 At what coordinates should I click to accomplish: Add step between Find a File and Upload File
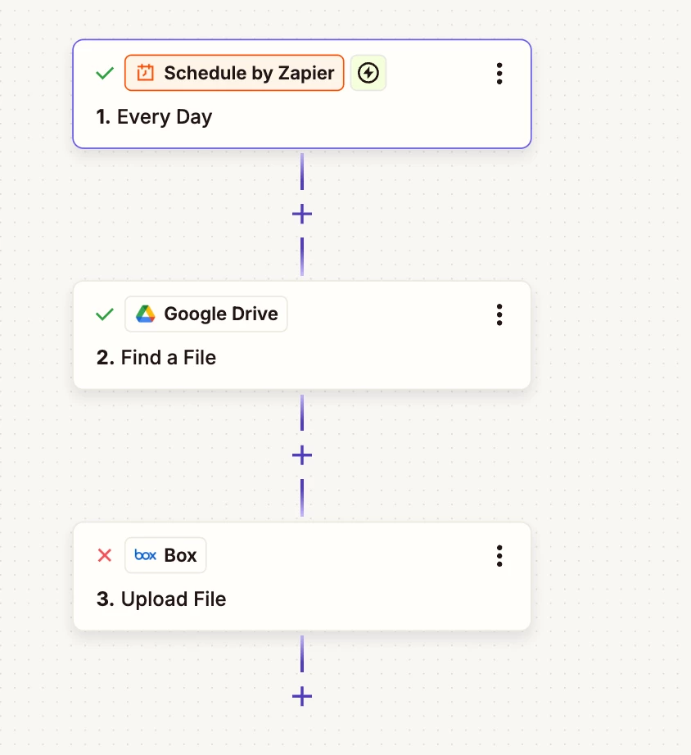pos(302,455)
